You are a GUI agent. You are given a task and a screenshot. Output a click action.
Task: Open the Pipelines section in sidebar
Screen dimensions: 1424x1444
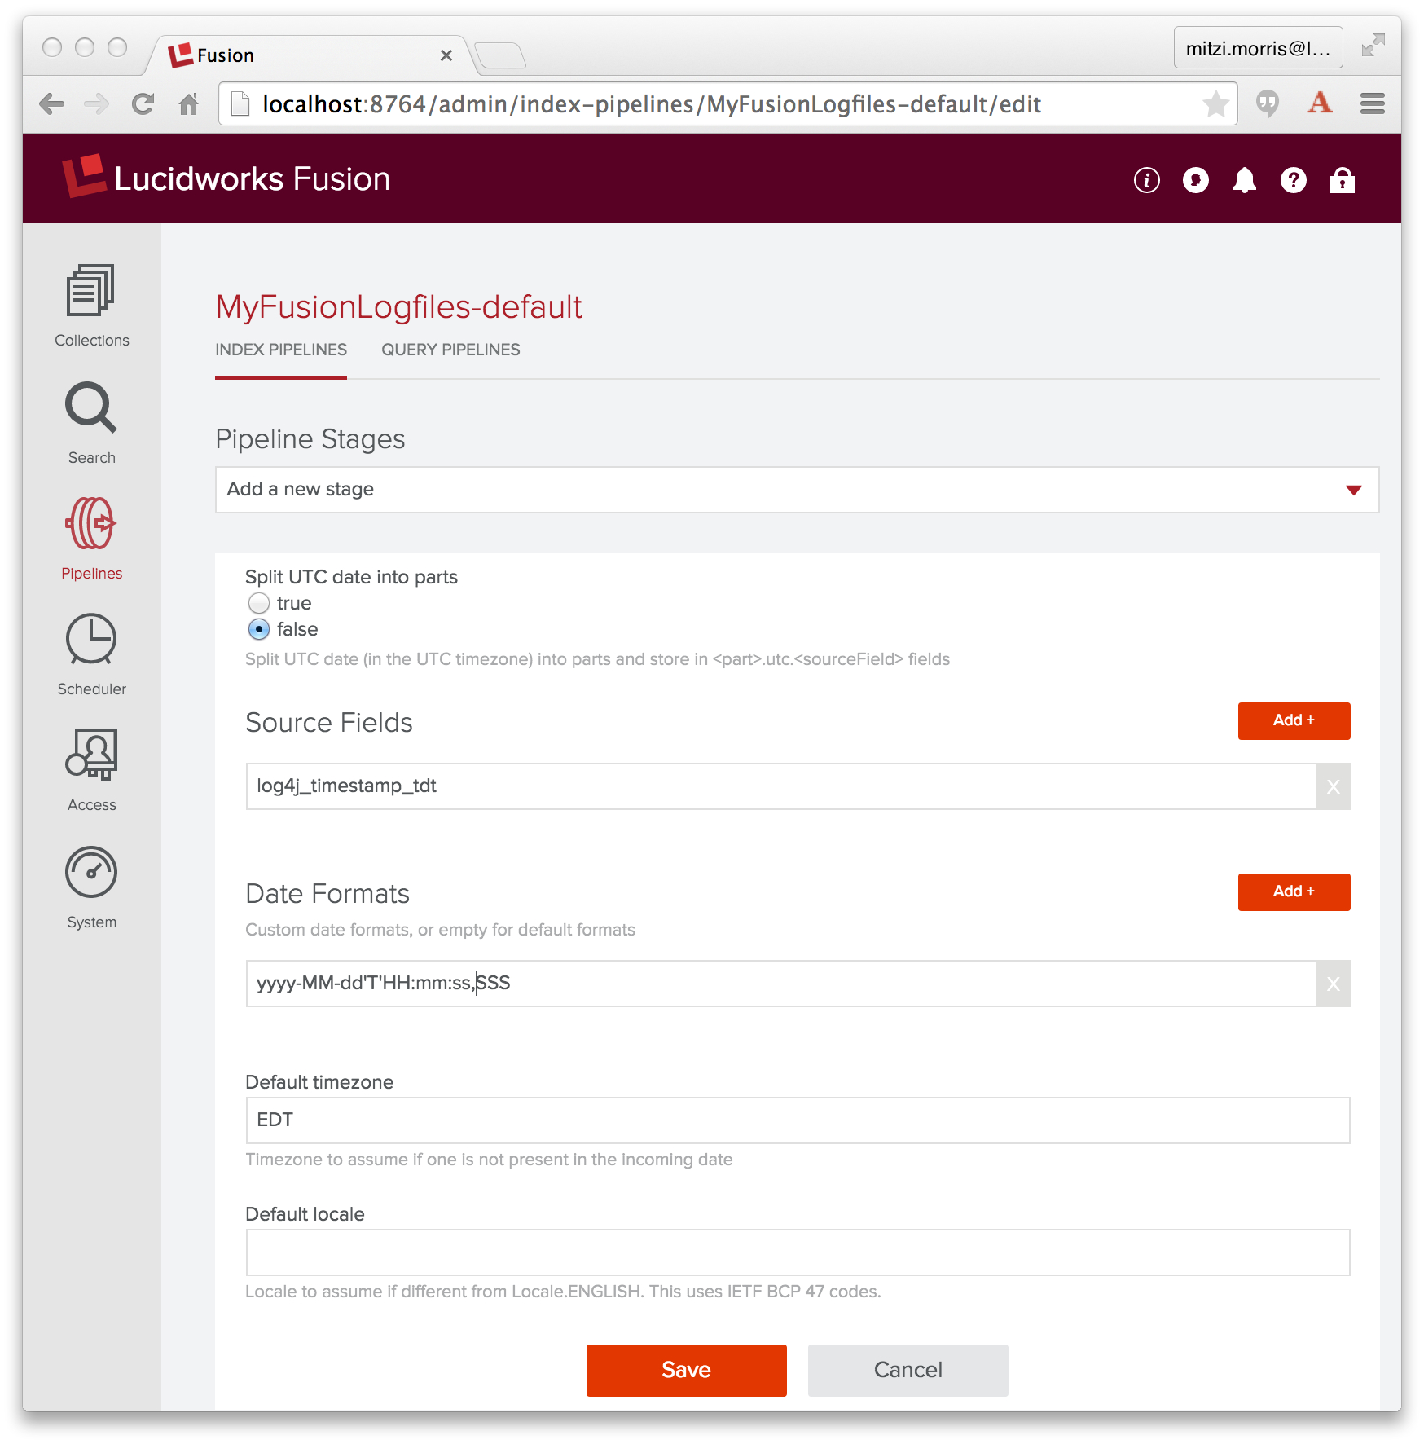[91, 538]
